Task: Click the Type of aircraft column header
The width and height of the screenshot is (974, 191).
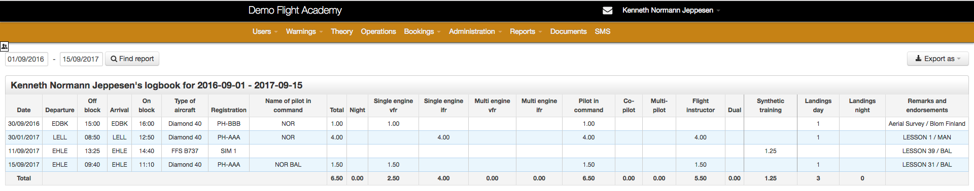Action: 185,106
